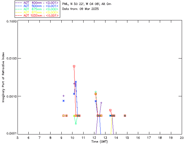Click the red square just below the green diamond at 12 GMT

click(x=96, y=94)
